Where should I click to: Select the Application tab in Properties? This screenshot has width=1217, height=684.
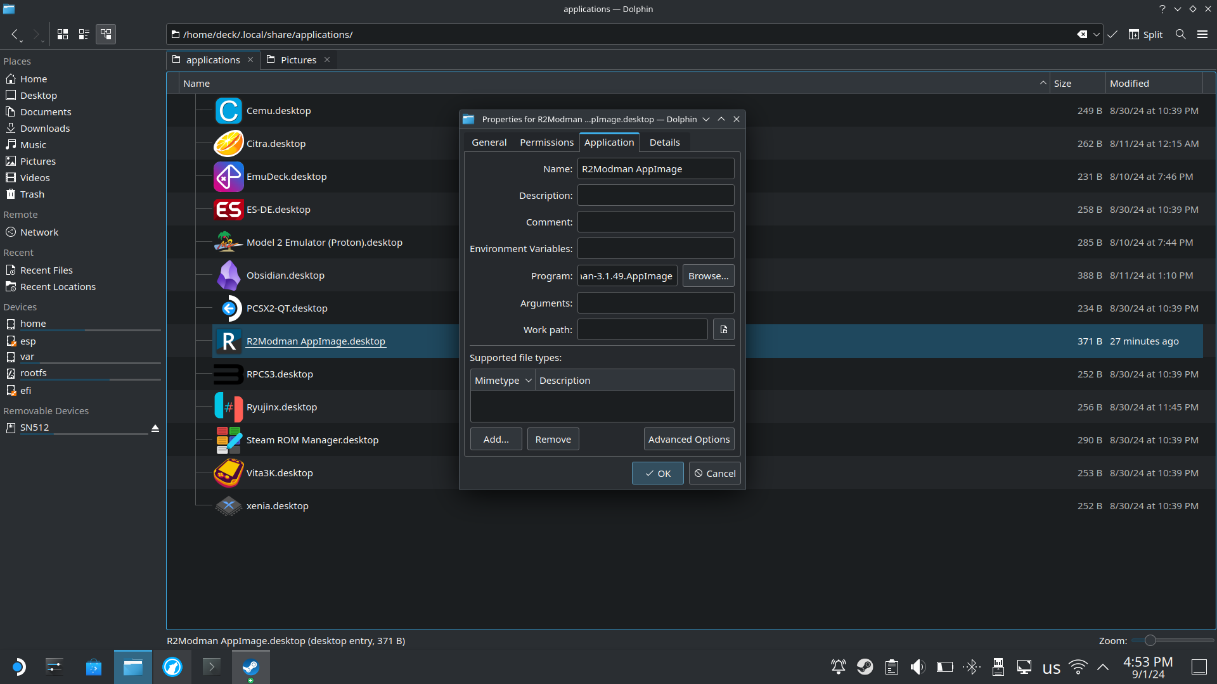[609, 142]
